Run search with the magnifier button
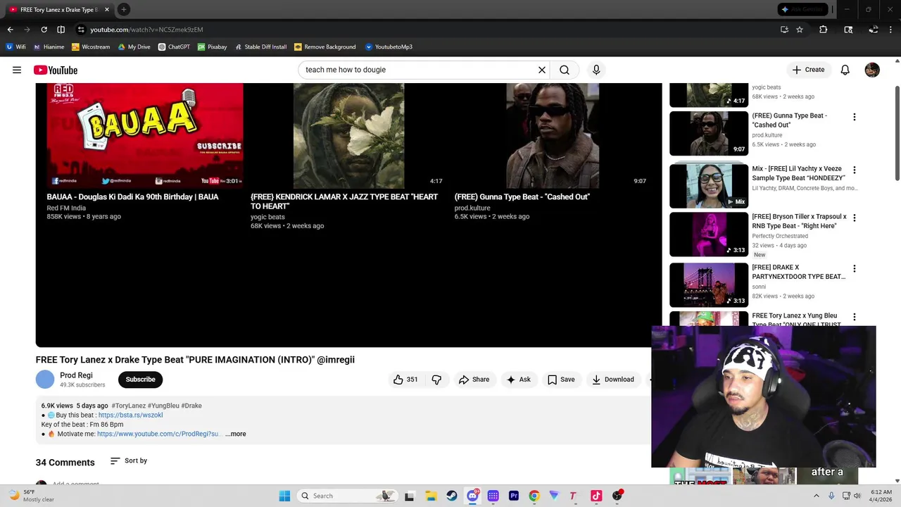Screen dimensions: 901x507 pos(565,70)
